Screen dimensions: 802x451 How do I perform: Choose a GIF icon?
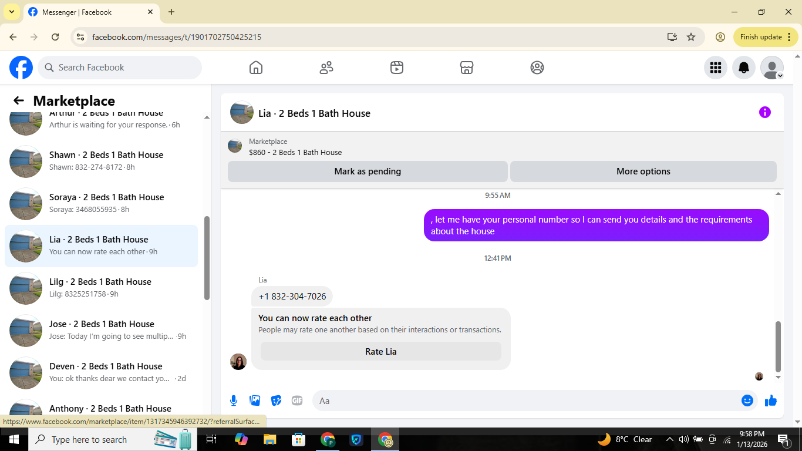coord(297,400)
